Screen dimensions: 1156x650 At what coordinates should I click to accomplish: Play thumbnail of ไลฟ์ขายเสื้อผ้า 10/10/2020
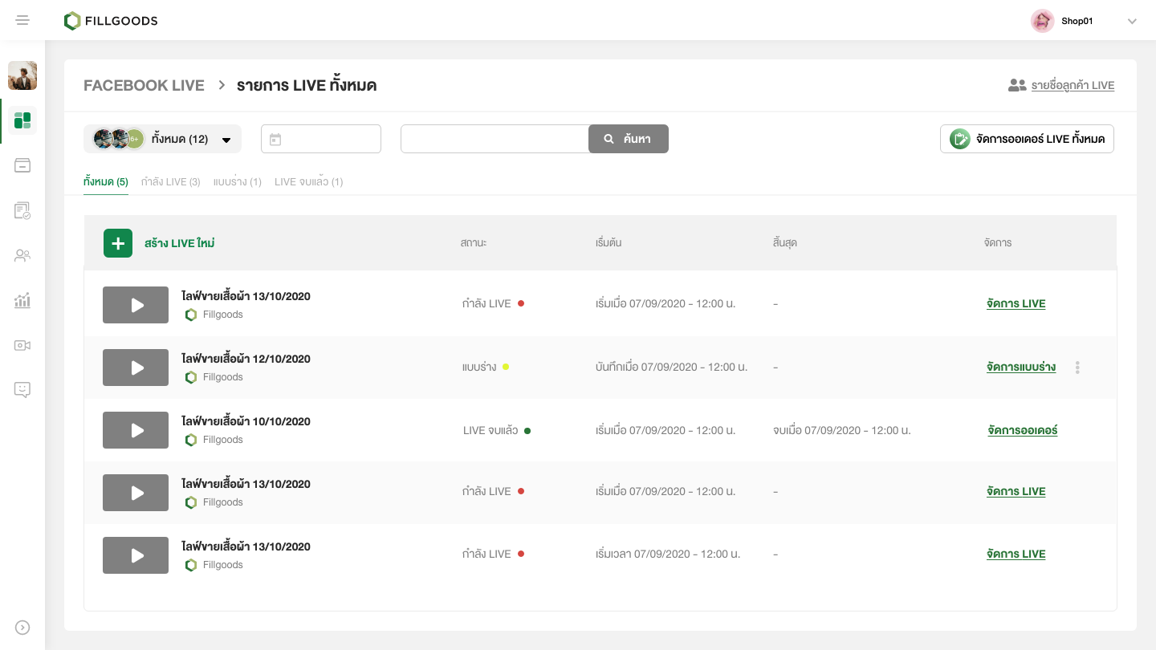point(136,430)
